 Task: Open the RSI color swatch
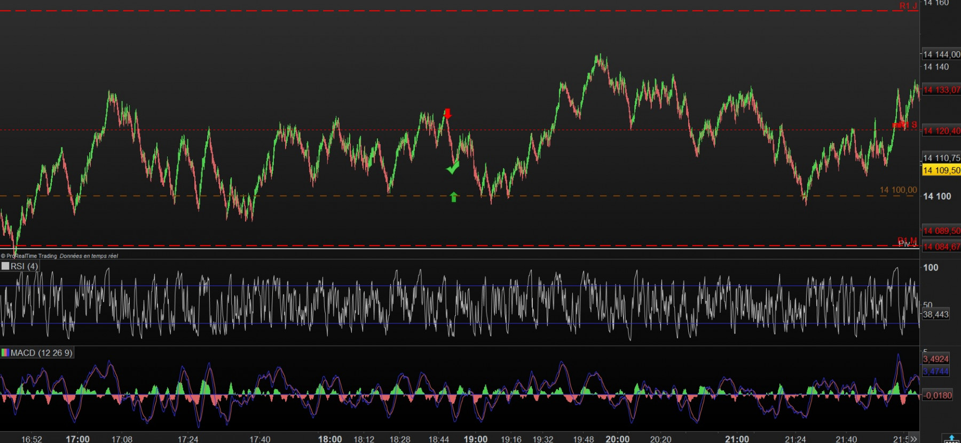coord(5,266)
